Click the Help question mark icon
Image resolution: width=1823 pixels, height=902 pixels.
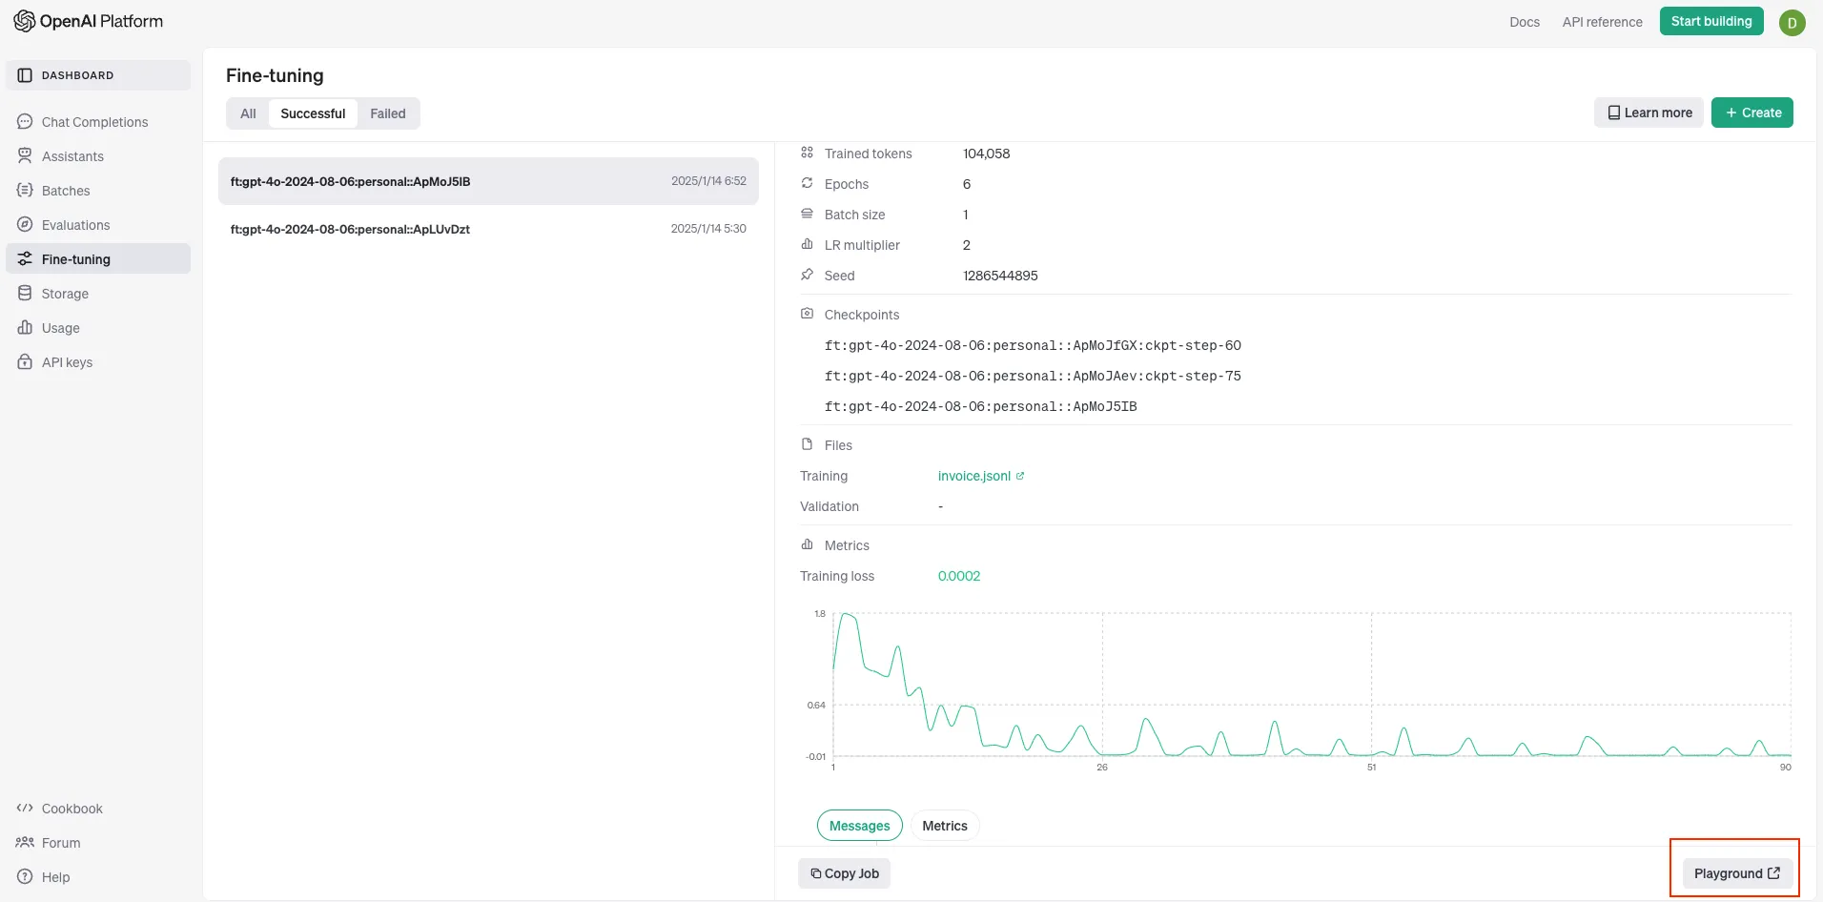[25, 876]
